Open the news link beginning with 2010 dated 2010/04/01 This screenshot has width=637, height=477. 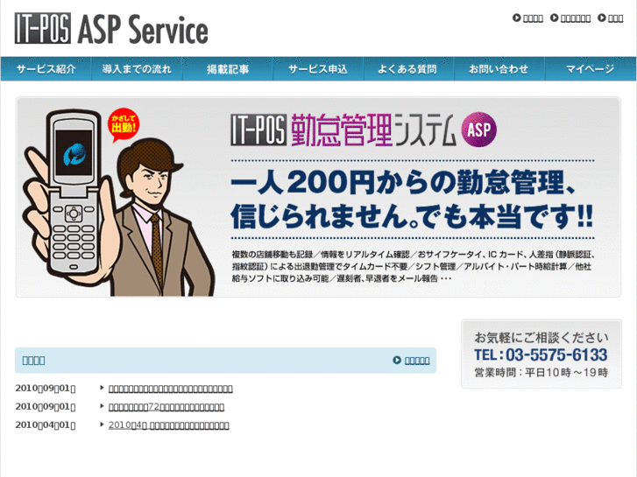tap(168, 425)
